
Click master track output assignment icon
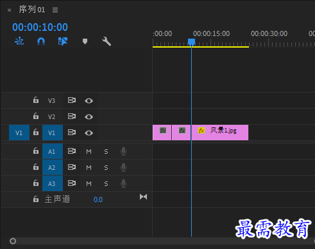pos(143,197)
